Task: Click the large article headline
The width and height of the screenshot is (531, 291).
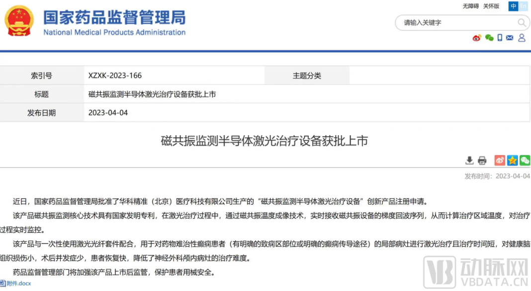Action: coord(264,141)
